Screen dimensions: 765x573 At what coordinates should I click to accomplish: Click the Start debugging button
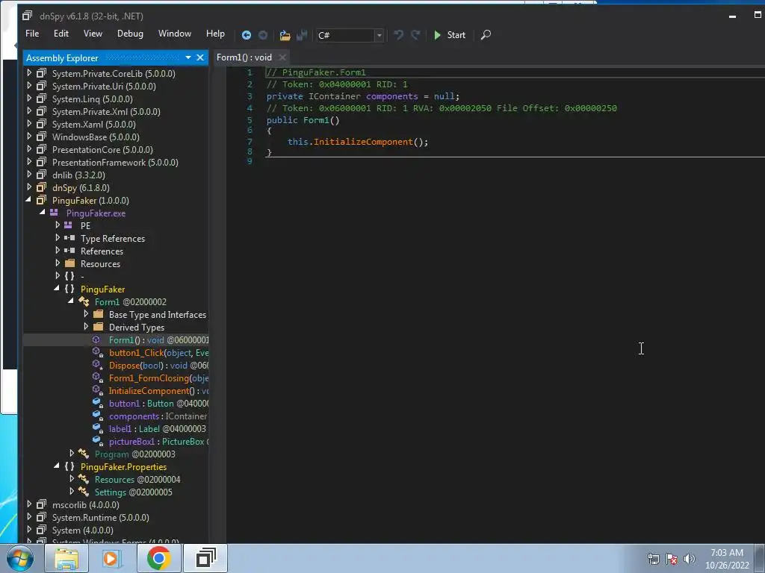pos(450,35)
